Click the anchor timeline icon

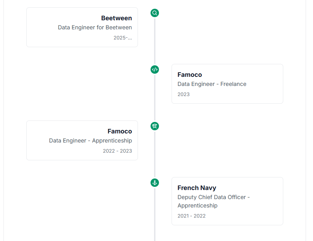pos(155,183)
